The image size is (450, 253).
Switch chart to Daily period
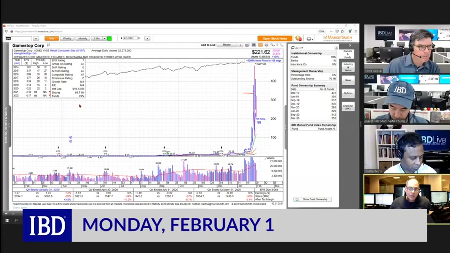pyautogui.click(x=52, y=38)
